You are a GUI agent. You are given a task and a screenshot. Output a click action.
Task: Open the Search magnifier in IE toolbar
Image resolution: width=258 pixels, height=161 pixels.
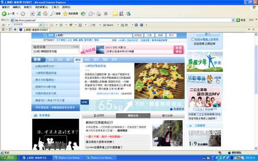pyautogui.click(x=52, y=14)
